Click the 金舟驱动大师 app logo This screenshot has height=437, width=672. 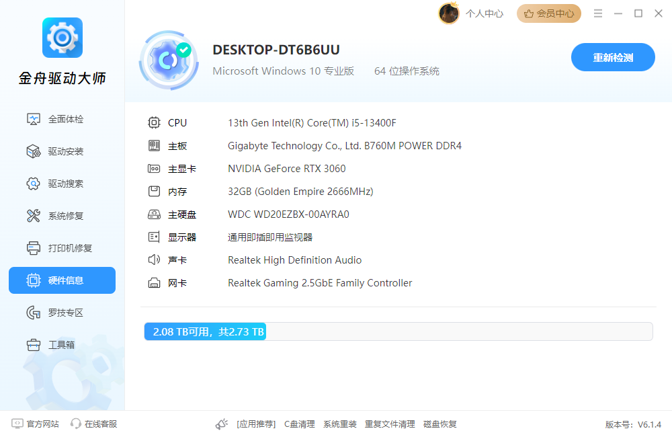click(62, 38)
